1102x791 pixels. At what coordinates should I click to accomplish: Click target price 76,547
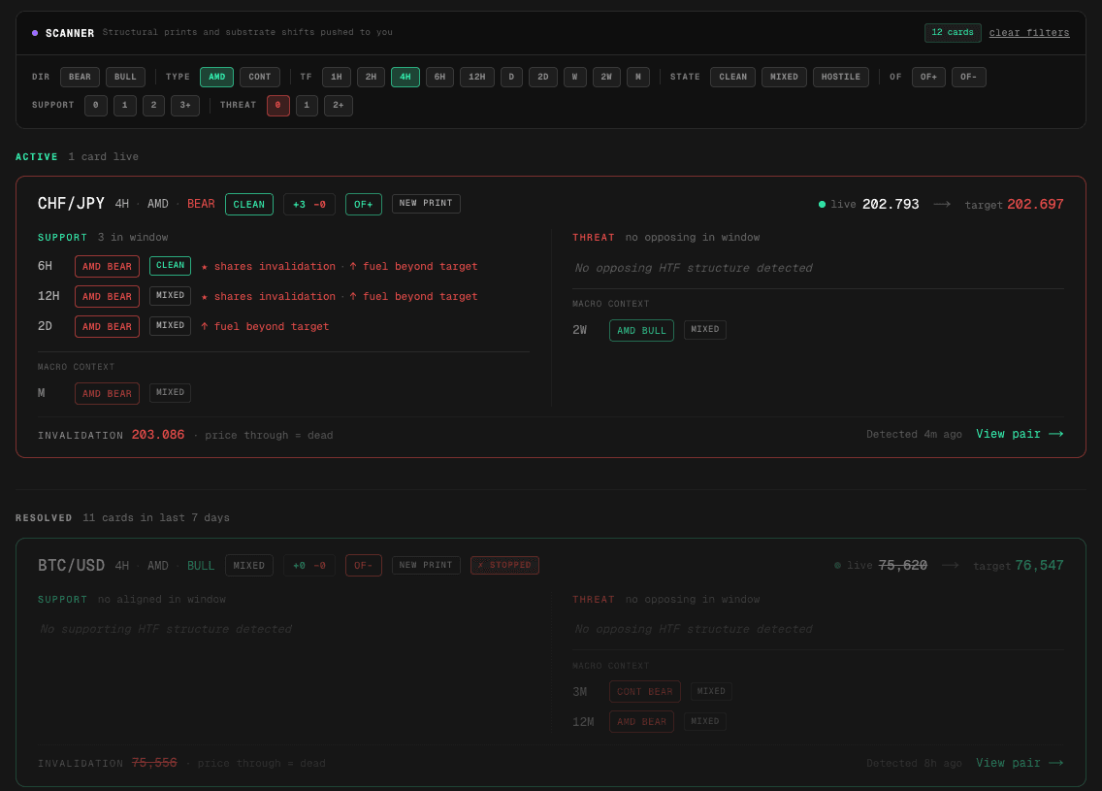(x=1040, y=565)
